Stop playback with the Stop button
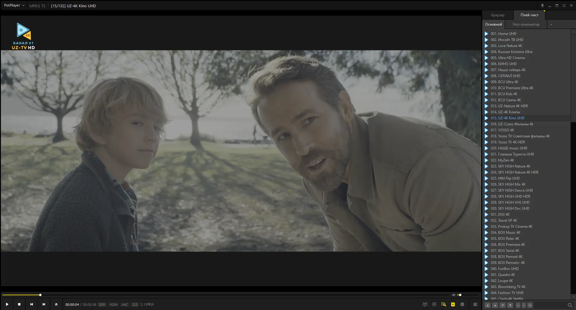 (19, 304)
